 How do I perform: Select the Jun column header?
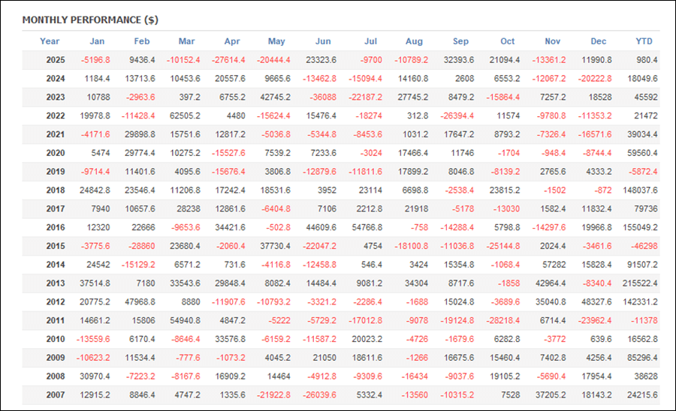(x=323, y=41)
